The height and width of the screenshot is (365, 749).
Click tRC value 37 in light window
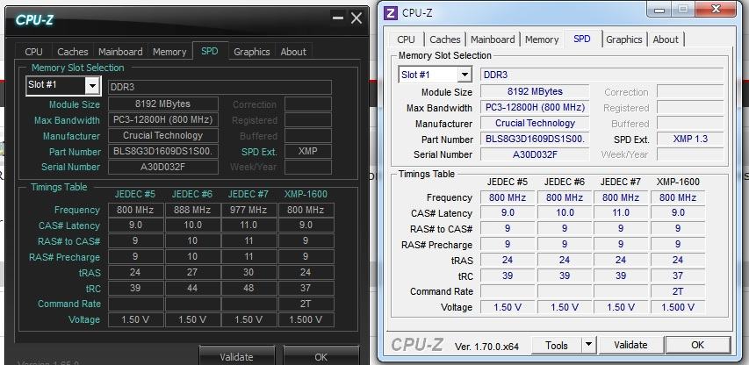[677, 276]
